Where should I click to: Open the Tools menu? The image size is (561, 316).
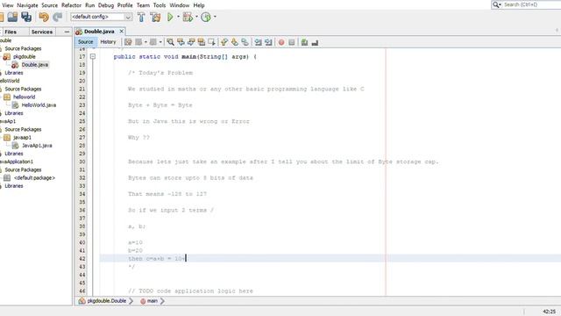point(160,5)
